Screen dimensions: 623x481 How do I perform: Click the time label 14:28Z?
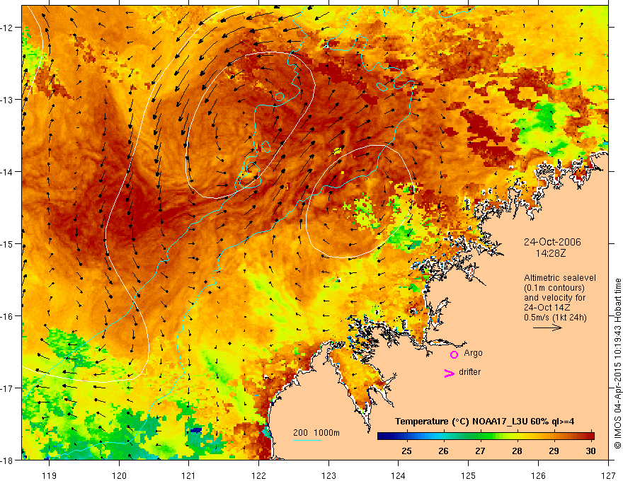click(551, 253)
